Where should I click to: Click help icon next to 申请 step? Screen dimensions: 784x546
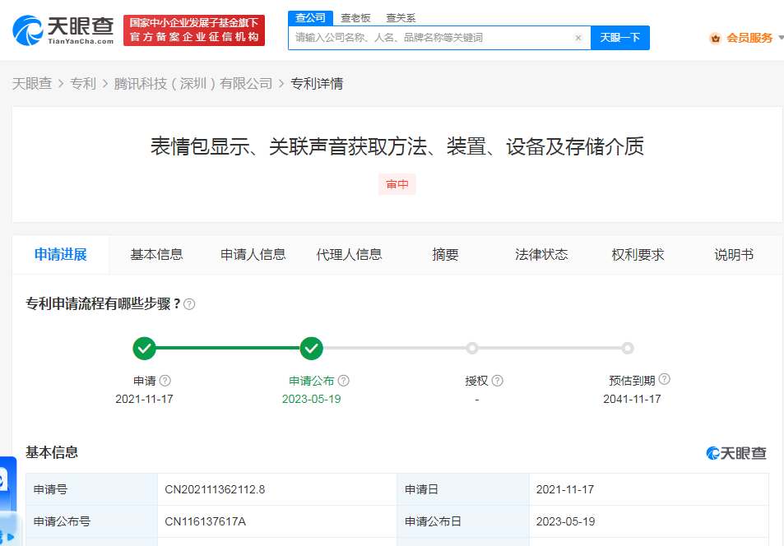pyautogui.click(x=165, y=381)
